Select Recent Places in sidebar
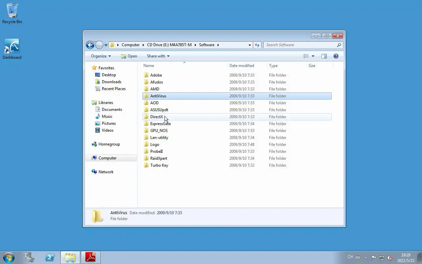The image size is (422, 264). point(114,89)
